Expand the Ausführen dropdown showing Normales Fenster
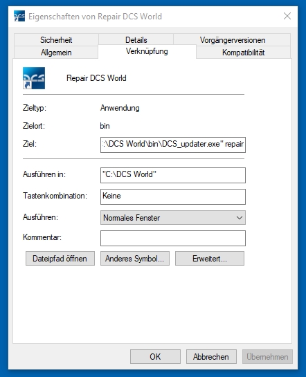 coord(173,218)
